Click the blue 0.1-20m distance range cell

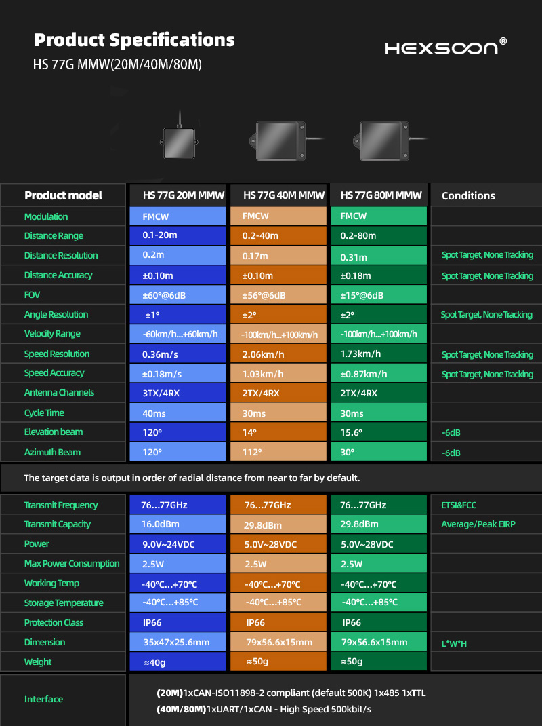point(178,235)
